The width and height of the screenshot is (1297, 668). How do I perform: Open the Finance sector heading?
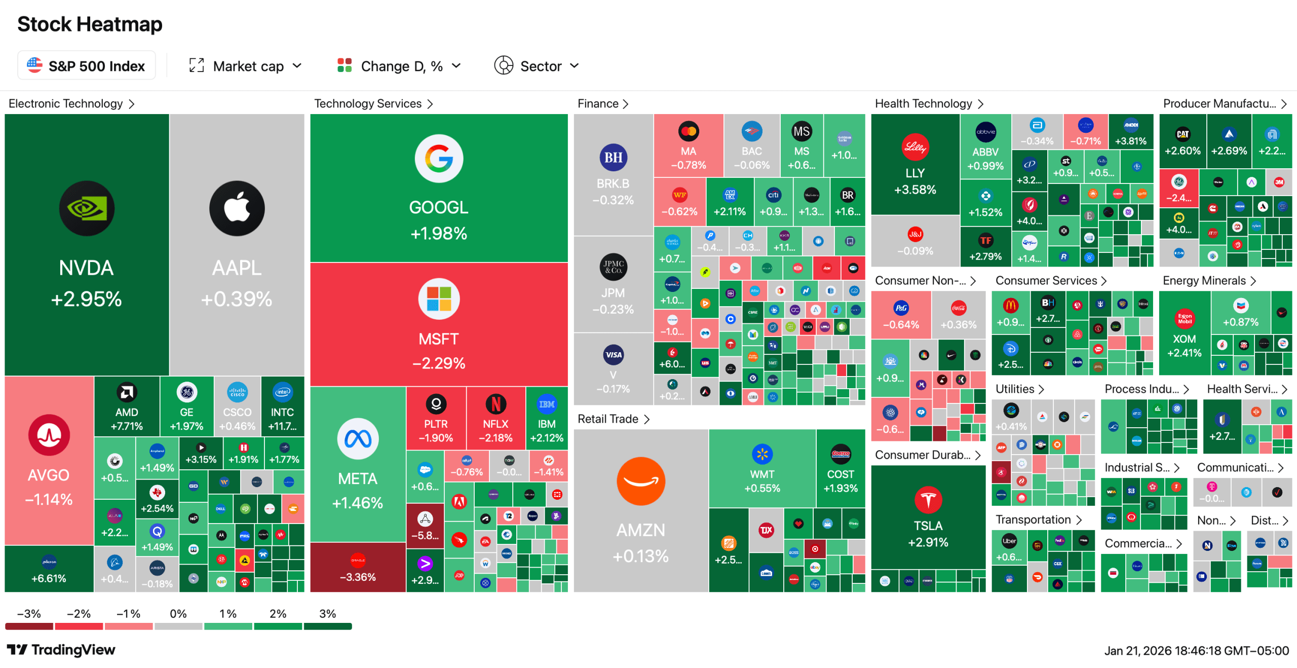(x=603, y=103)
